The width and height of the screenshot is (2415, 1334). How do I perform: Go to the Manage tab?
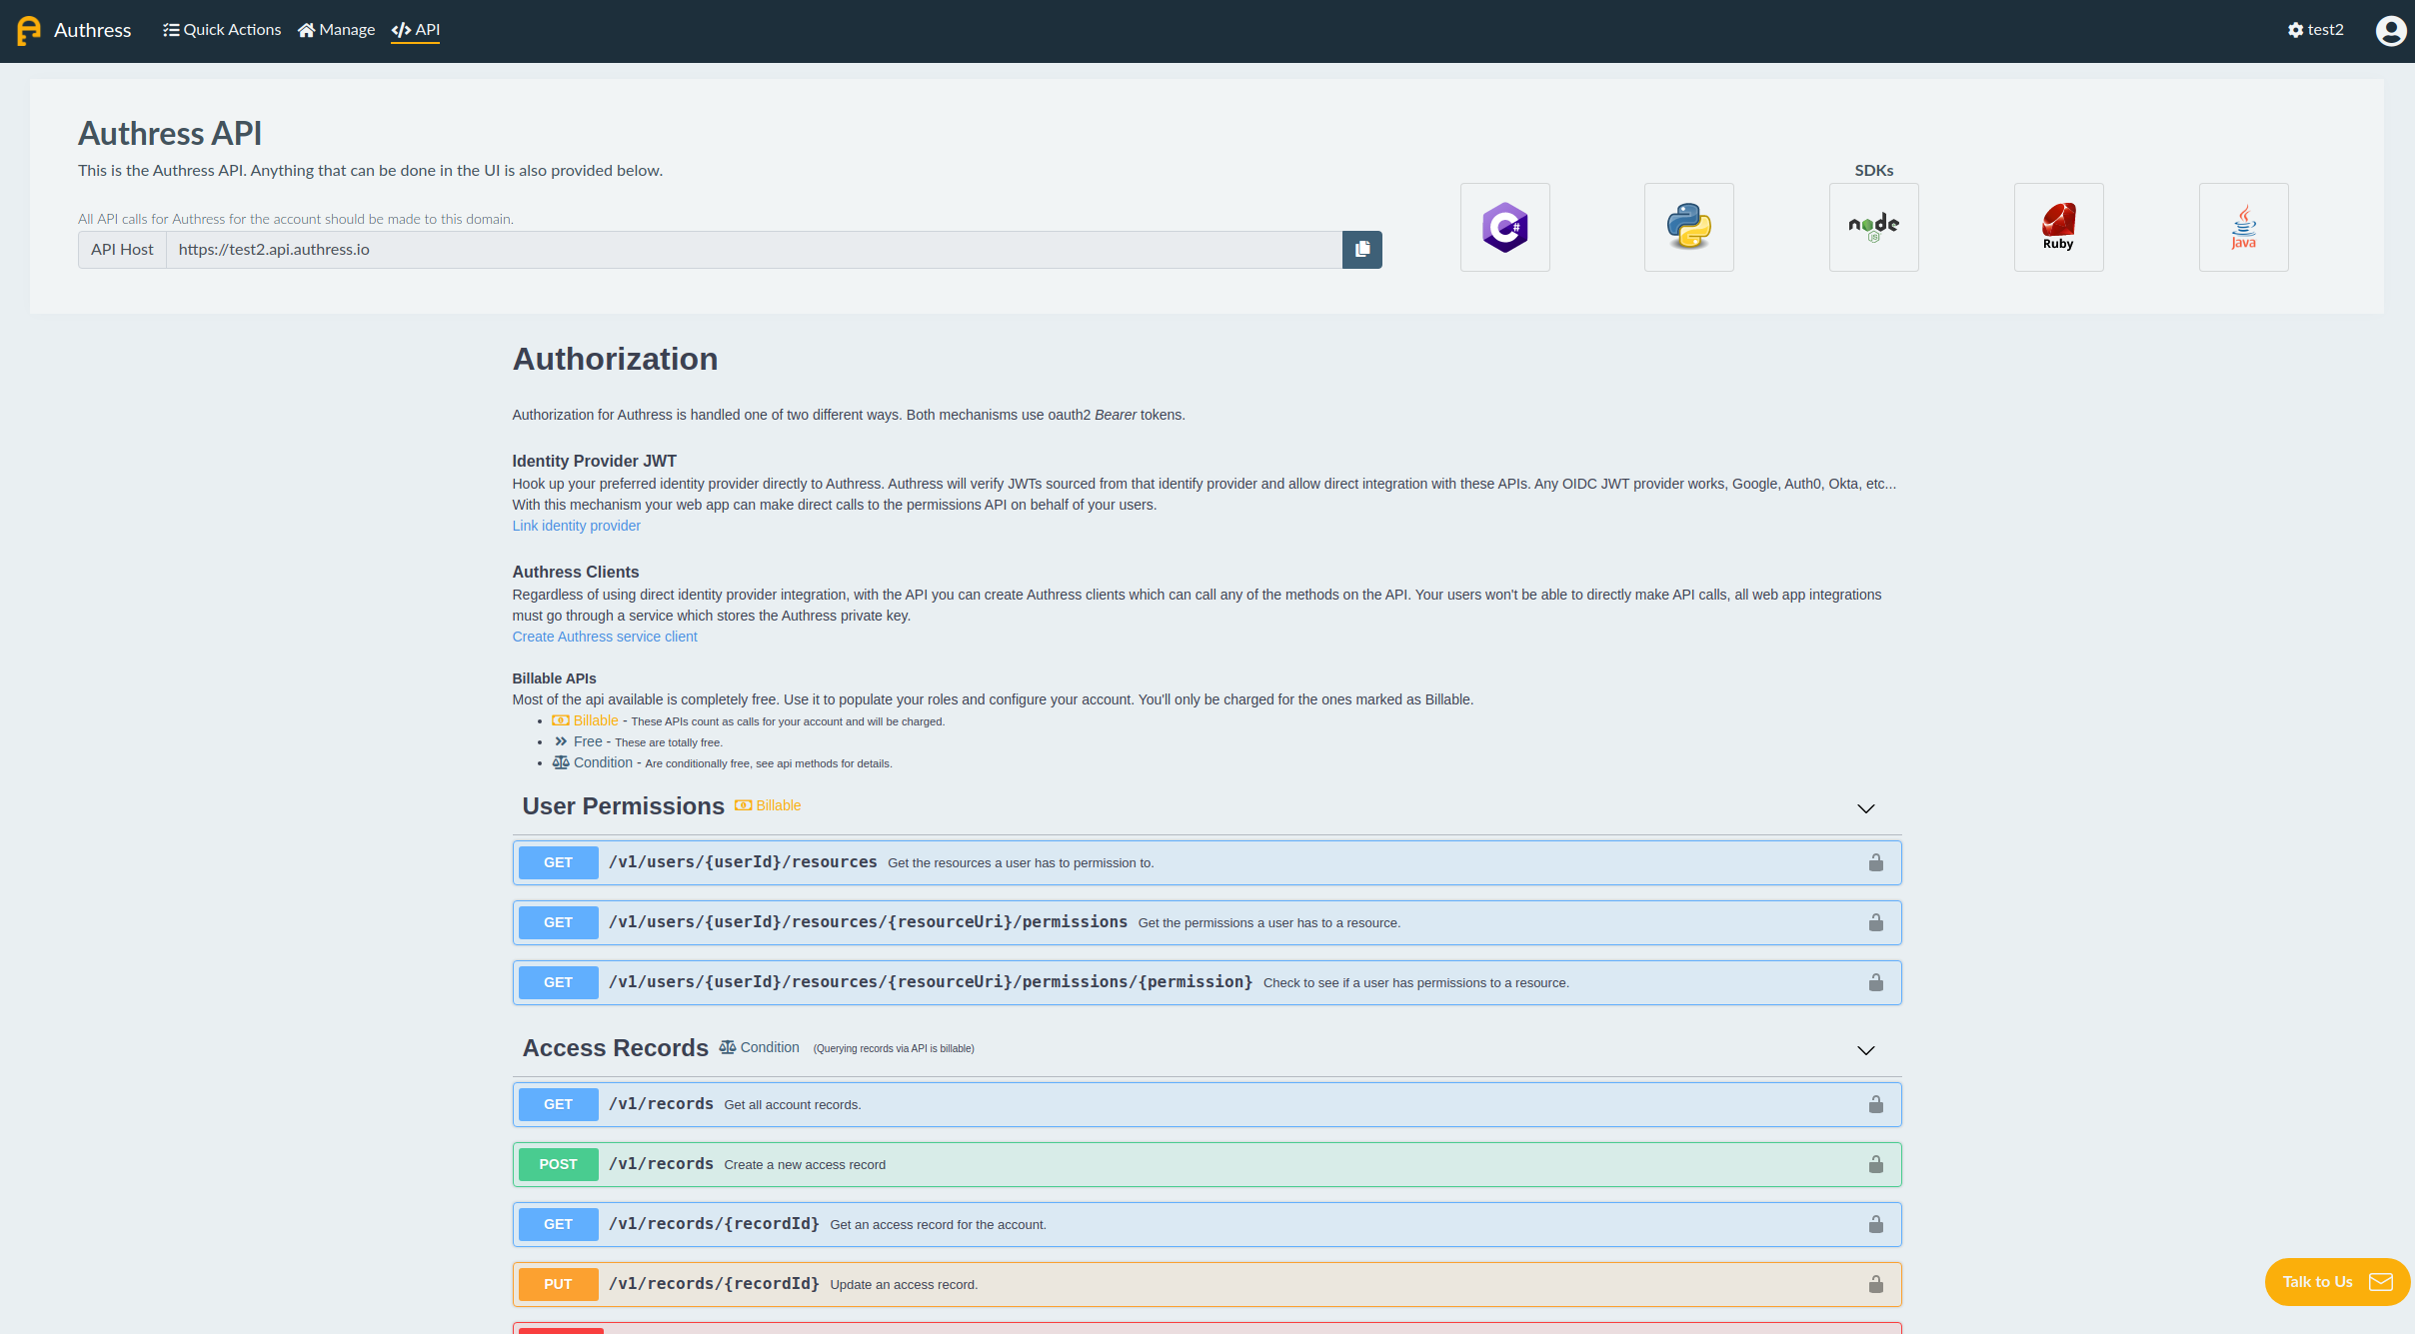337,30
